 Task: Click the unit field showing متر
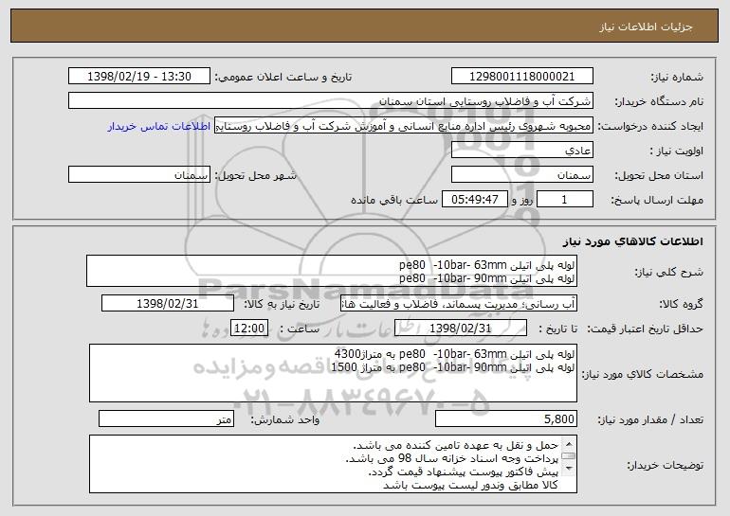coord(166,418)
